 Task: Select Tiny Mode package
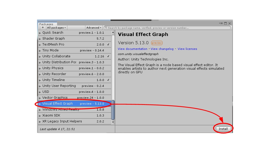[75, 50]
